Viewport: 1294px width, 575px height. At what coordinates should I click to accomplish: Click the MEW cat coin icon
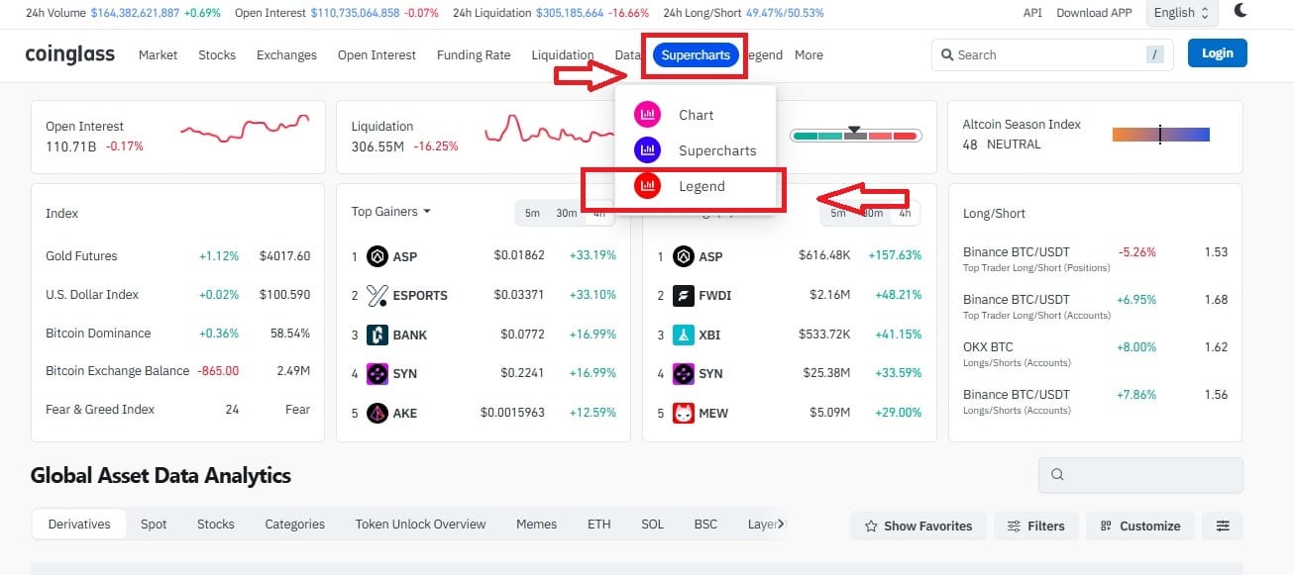pyautogui.click(x=683, y=413)
